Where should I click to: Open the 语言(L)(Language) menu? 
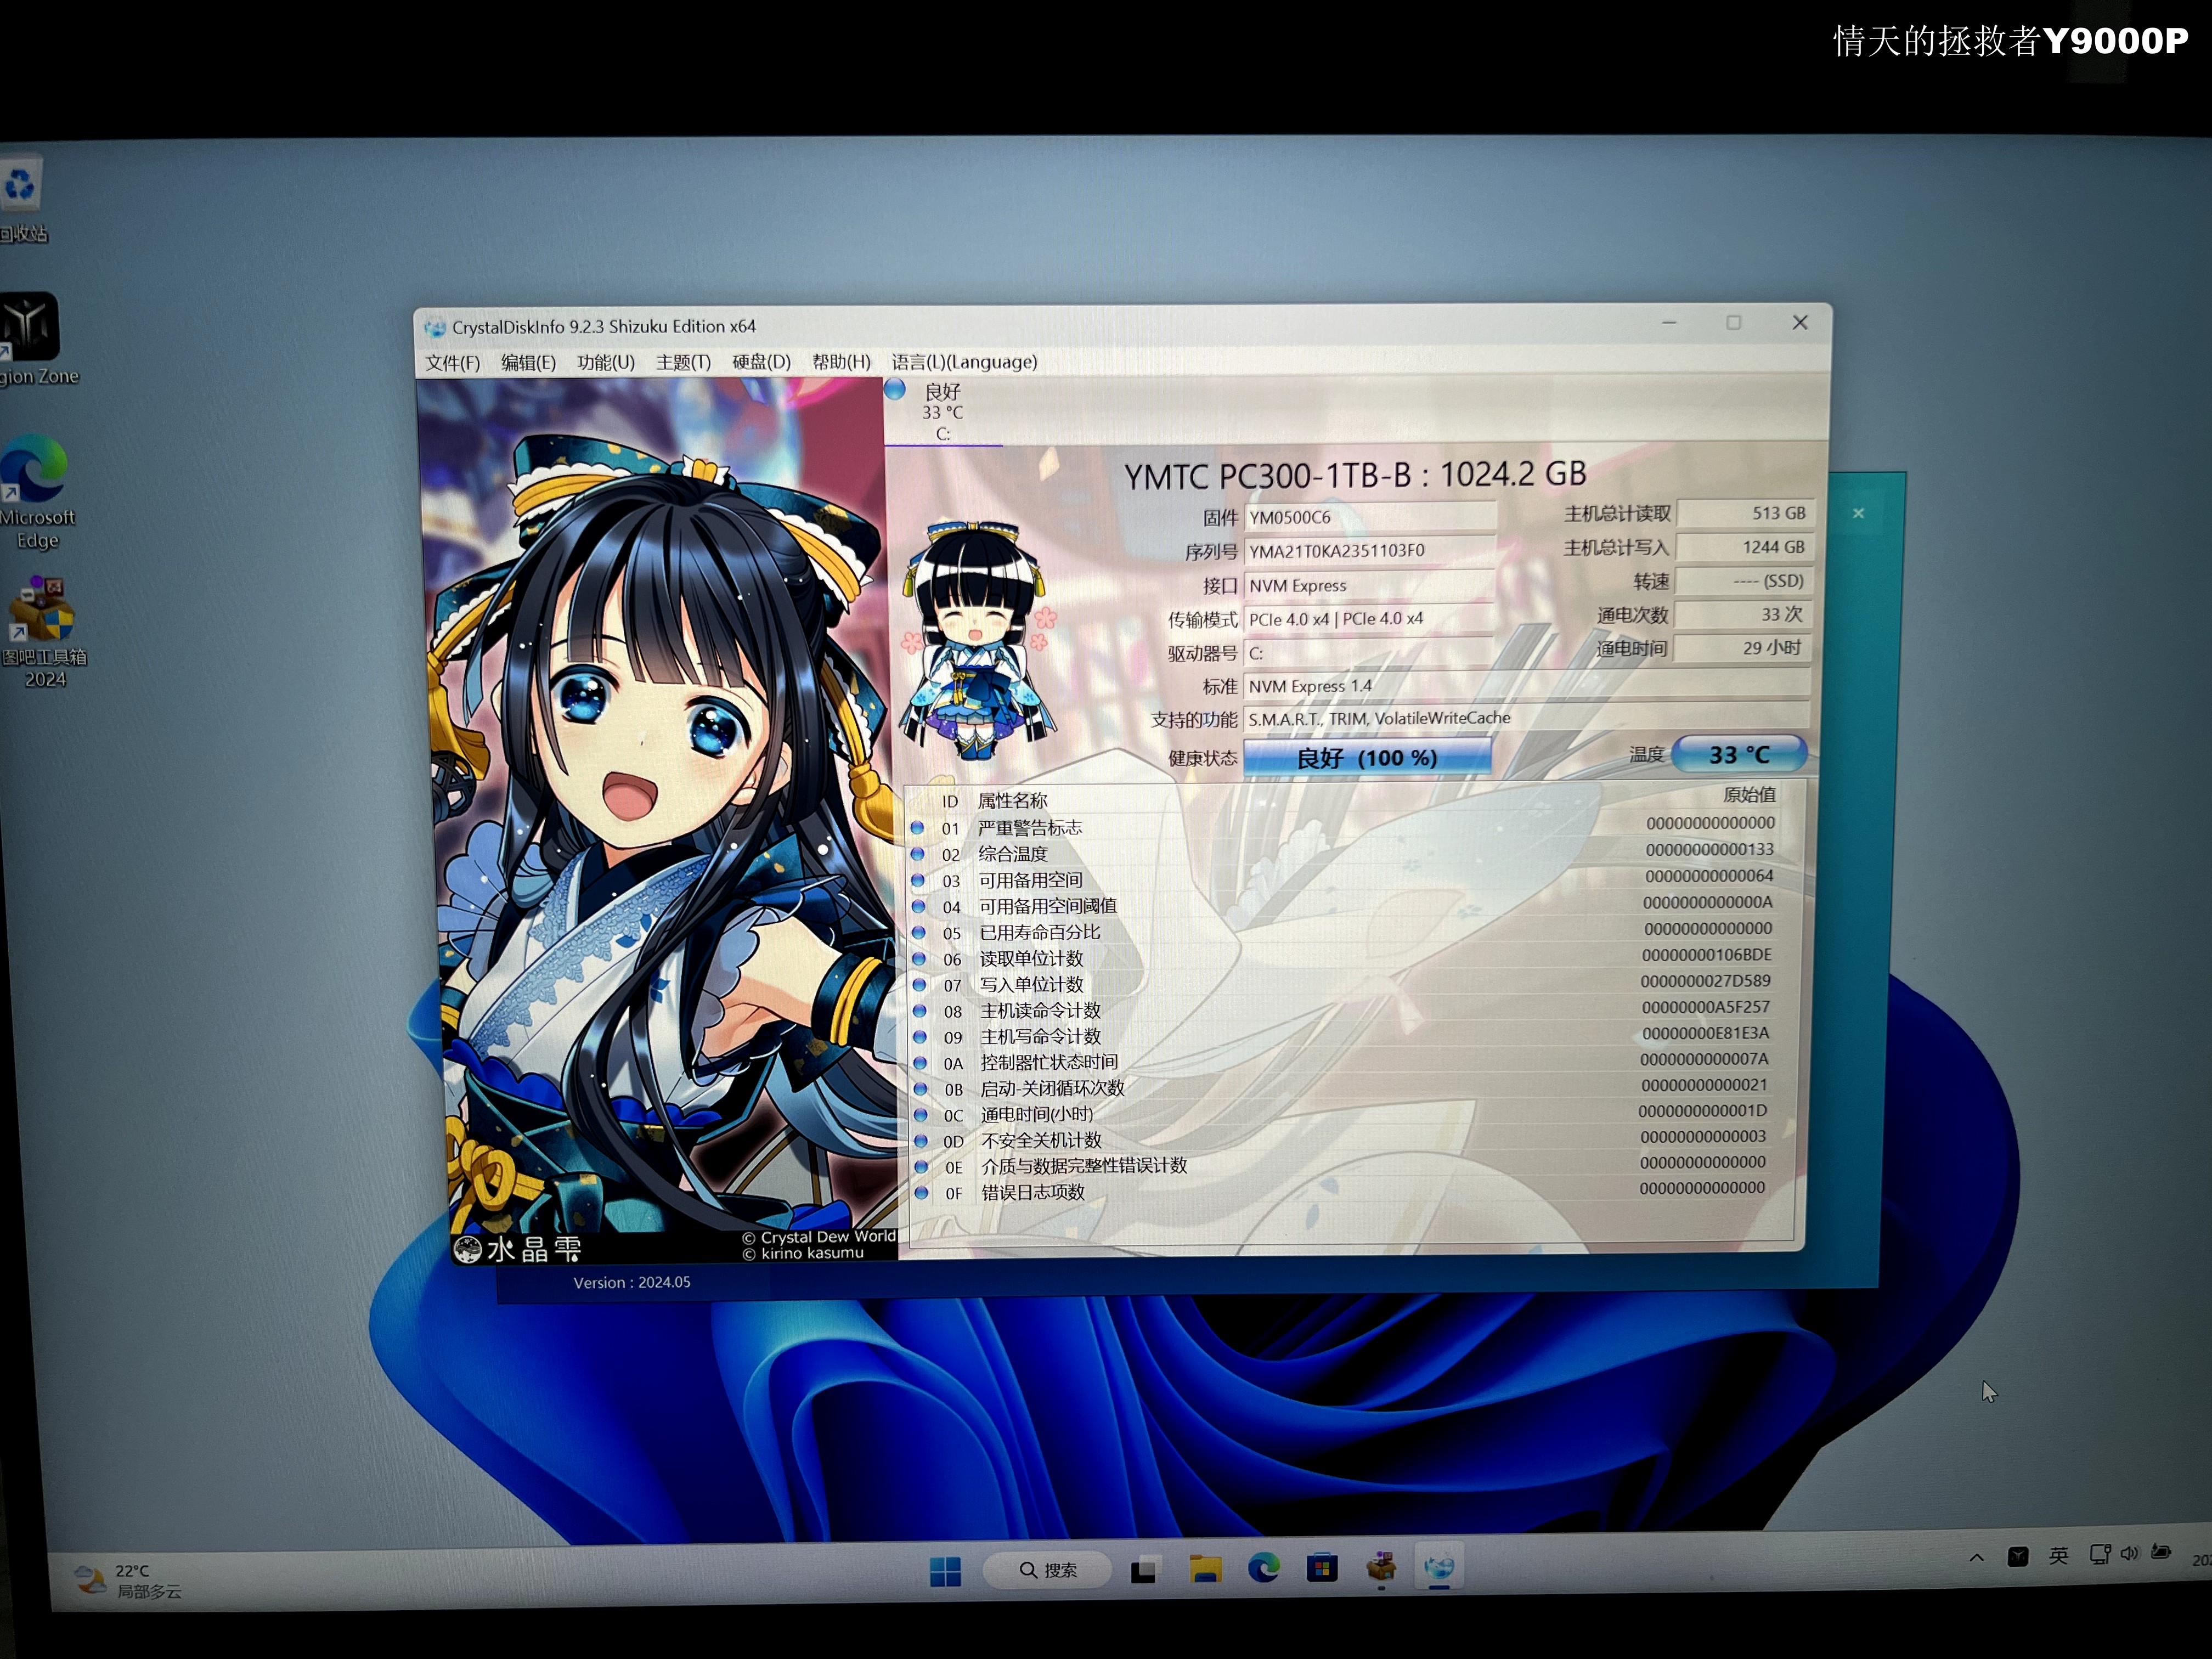[964, 362]
